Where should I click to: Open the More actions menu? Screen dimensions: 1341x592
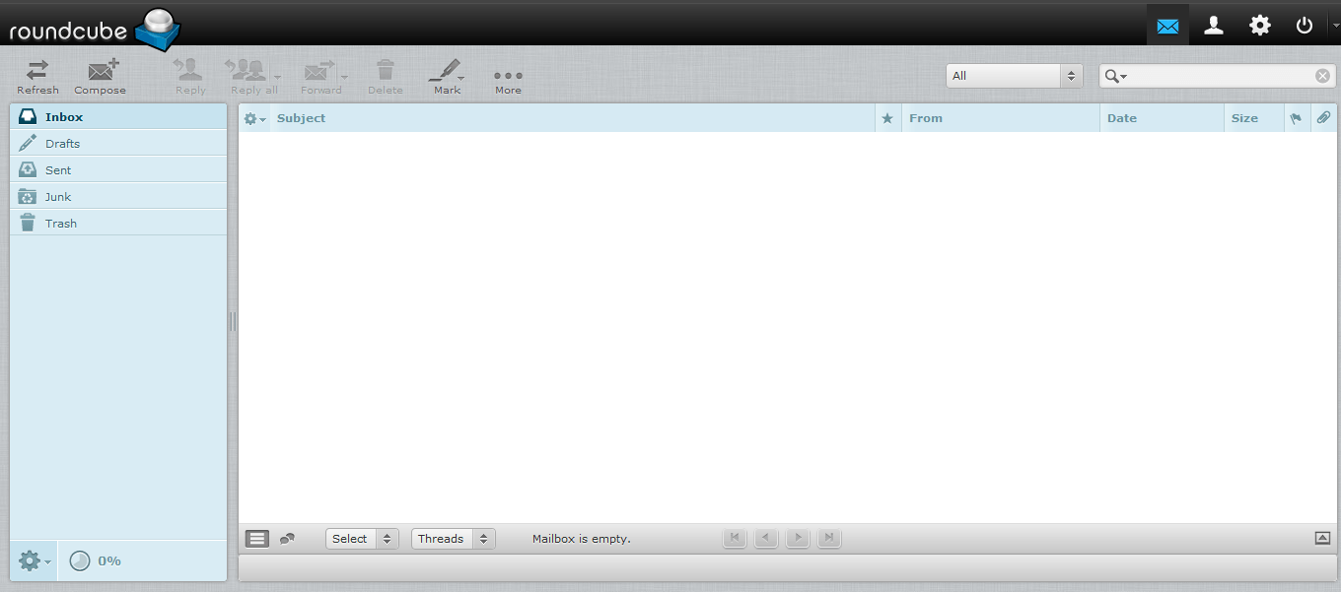click(508, 76)
